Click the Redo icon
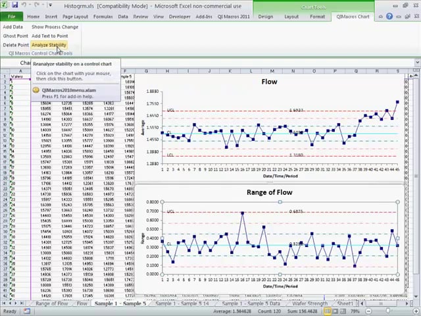The width and height of the screenshot is (421, 316). (37, 5)
